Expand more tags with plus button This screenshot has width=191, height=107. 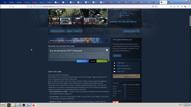[135, 22]
